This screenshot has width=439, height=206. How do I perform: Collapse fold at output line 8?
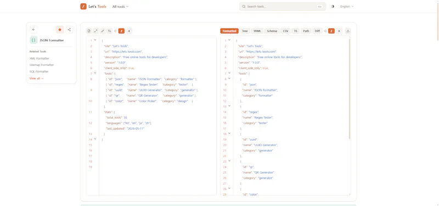pos(229,79)
